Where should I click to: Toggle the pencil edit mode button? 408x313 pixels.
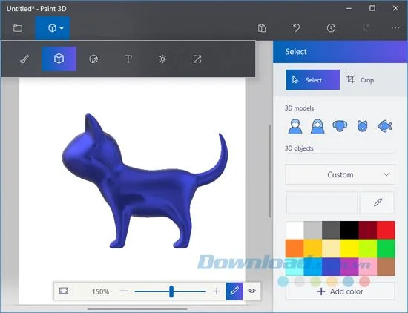[x=234, y=291]
